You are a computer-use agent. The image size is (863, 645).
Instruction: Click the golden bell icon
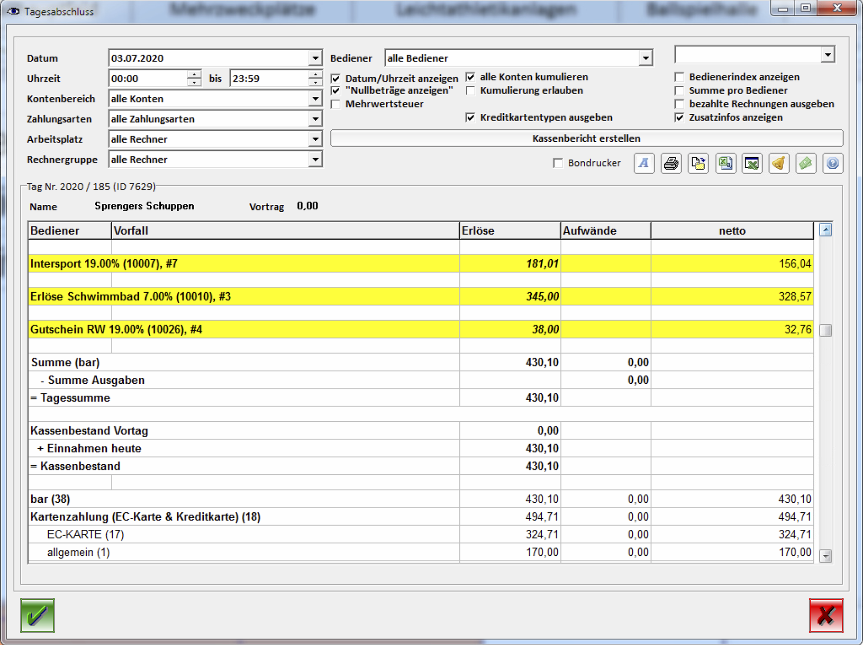(x=779, y=163)
